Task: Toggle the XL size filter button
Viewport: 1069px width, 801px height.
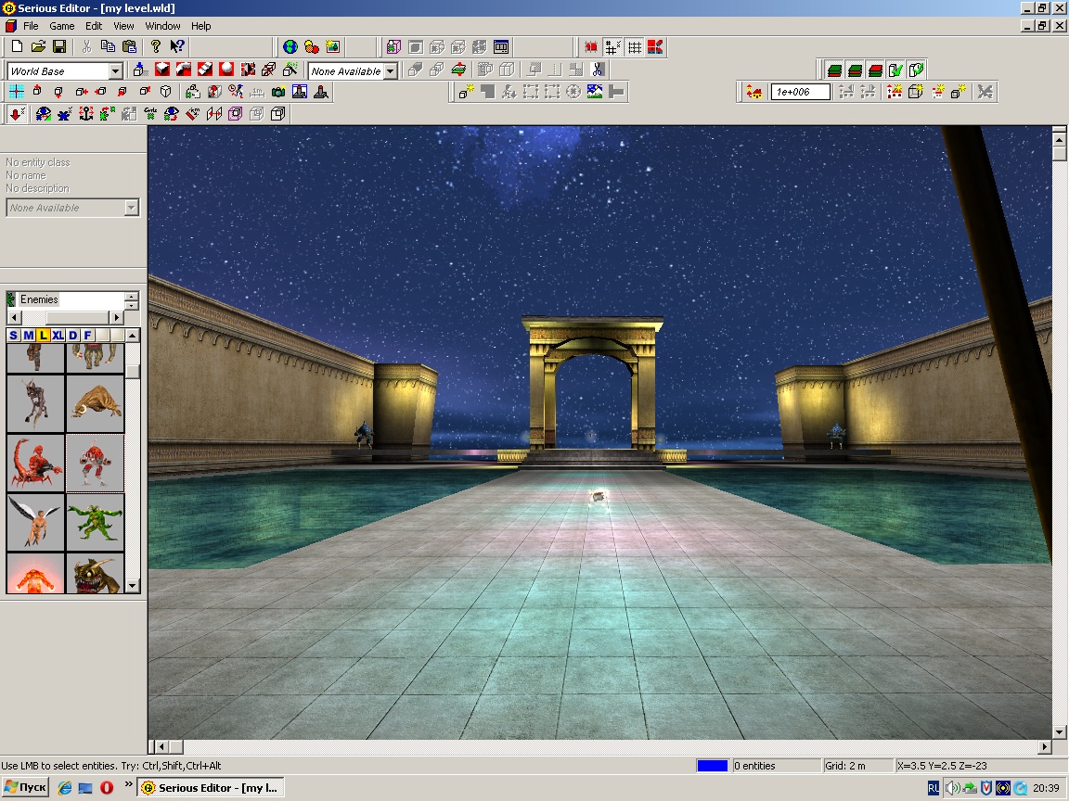Action: point(58,335)
